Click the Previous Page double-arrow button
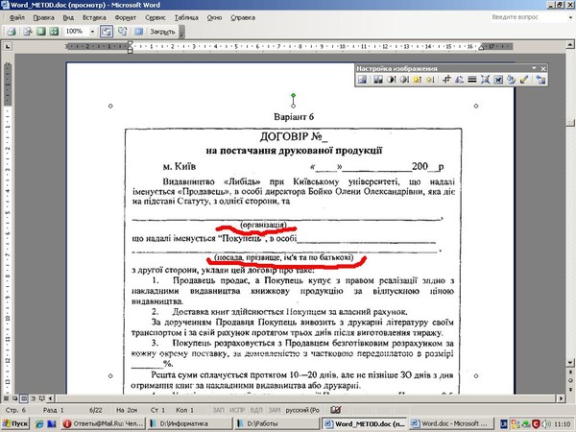The width and height of the screenshot is (576, 432). click(x=570, y=372)
